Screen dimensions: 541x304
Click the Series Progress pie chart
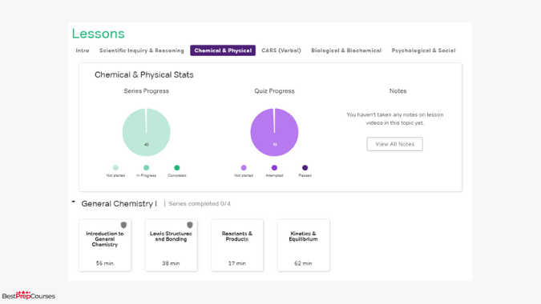coord(147,132)
